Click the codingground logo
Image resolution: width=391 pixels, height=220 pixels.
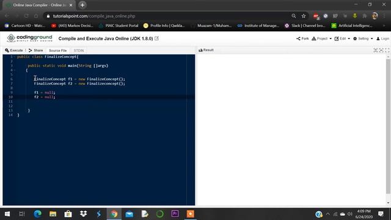(30, 38)
